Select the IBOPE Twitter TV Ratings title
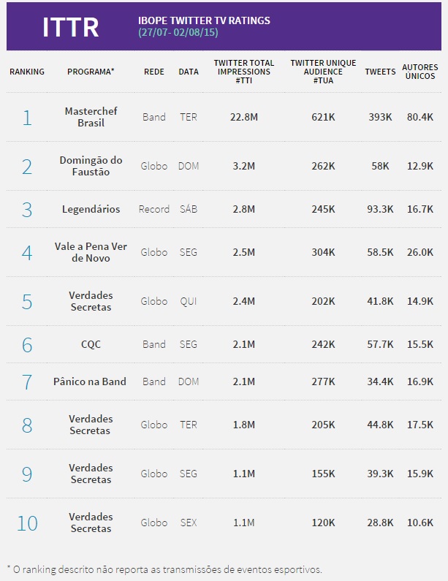 (204, 20)
